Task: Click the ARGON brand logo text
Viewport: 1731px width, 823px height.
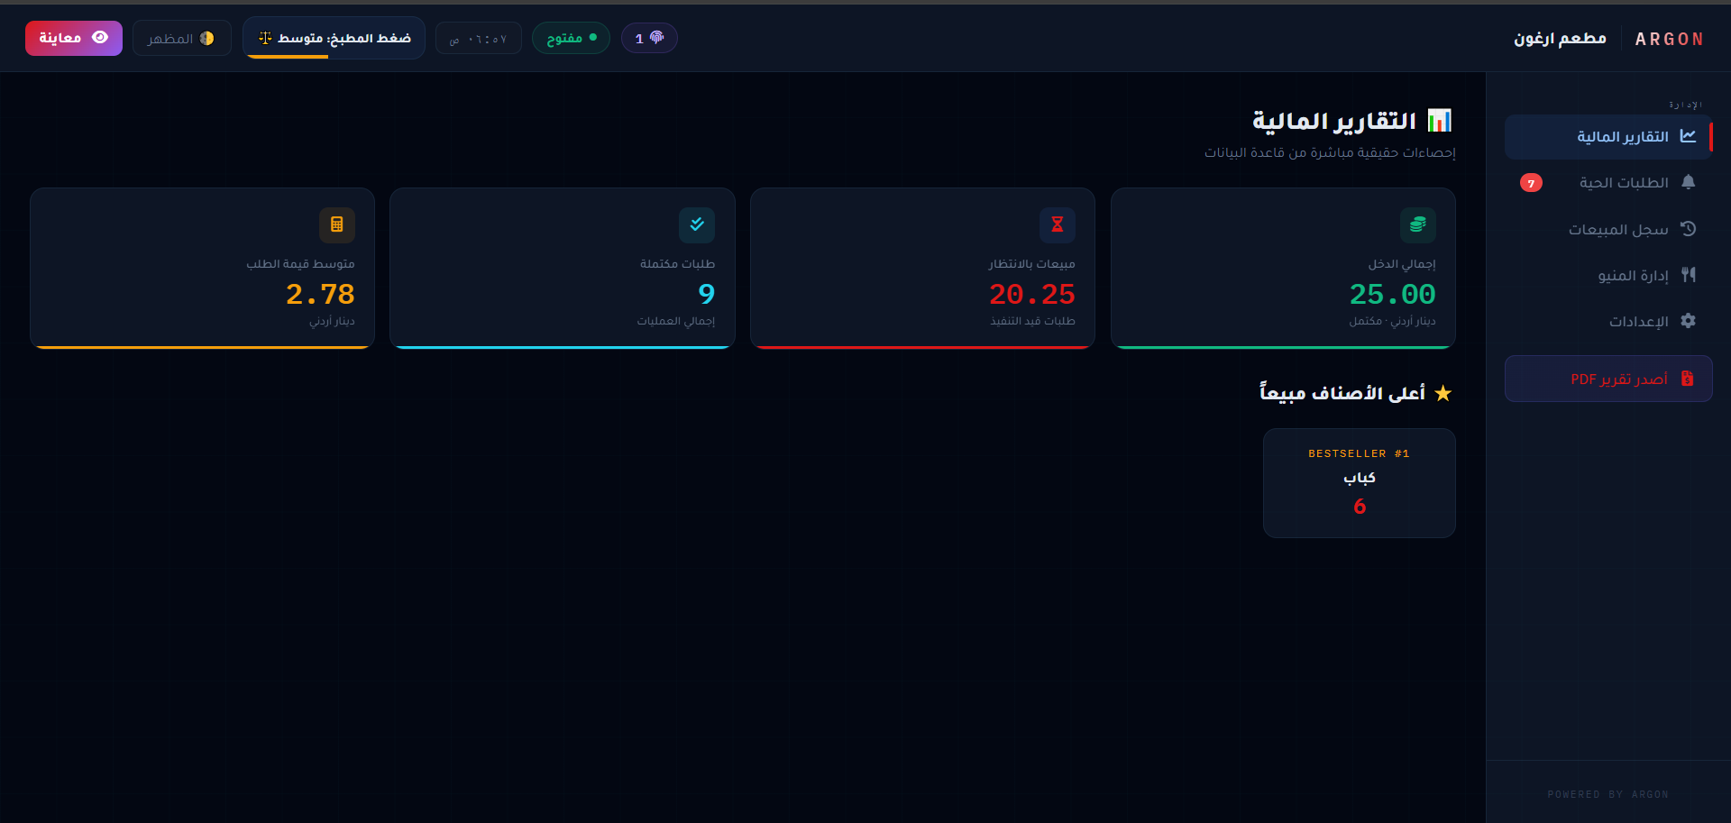Action: click(1669, 39)
